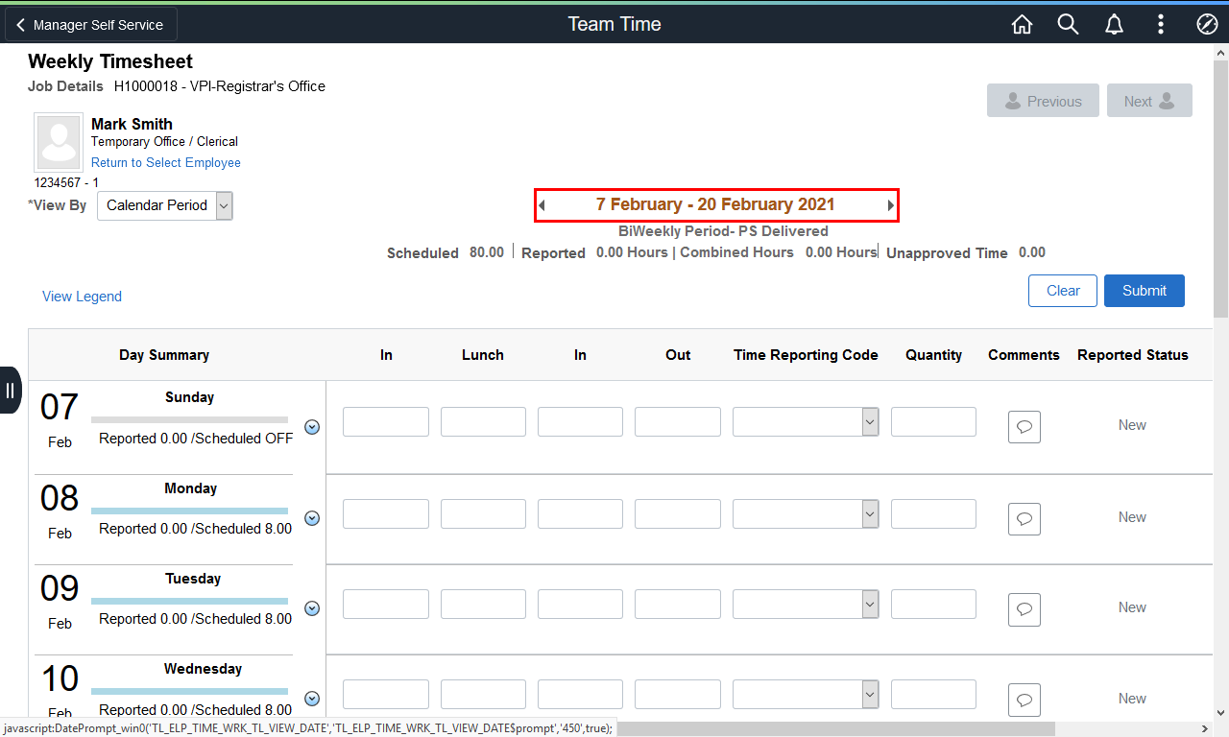Click first In field for Sunday
The image size is (1229, 737).
tap(385, 422)
